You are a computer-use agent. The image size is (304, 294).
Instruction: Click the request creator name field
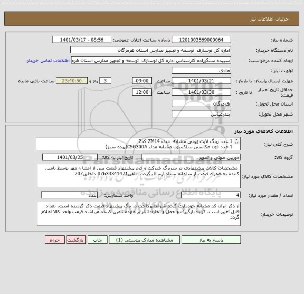[151, 60]
